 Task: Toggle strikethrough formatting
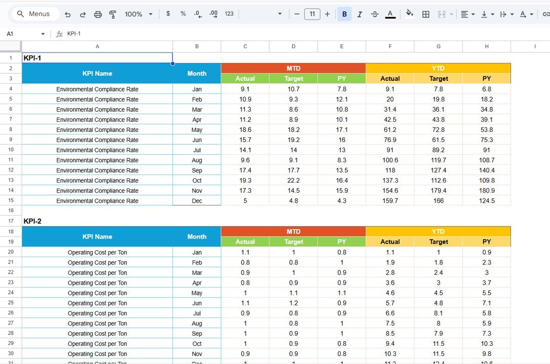click(375, 14)
